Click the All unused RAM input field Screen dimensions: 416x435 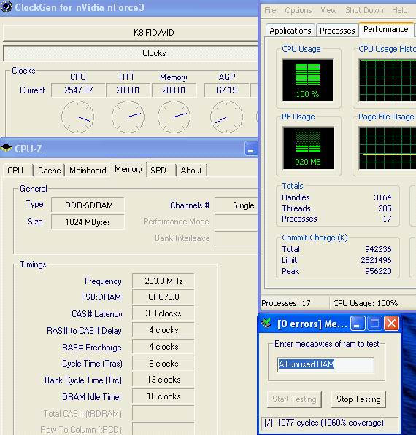[326, 364]
